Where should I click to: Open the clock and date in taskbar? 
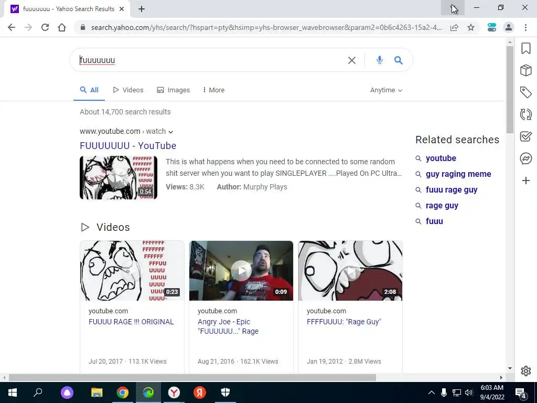[x=492, y=393]
